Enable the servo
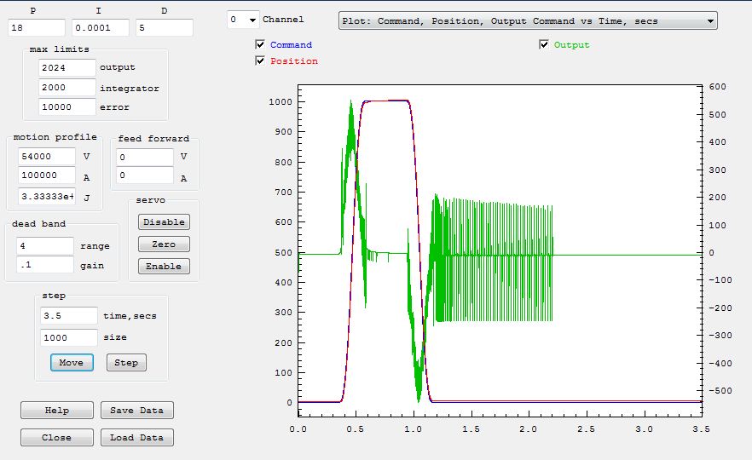752x460 pixels. (164, 266)
